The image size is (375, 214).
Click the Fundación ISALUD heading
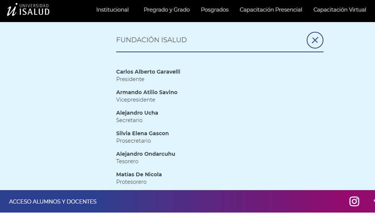(151, 40)
